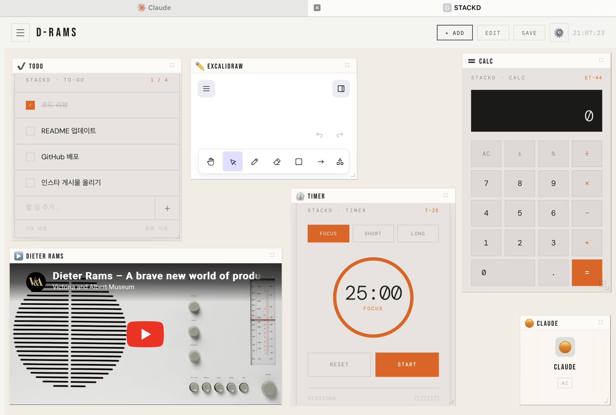The image size is (616, 415).
Task: Select the Eraser tool in Excalidraw
Action: [x=277, y=162]
